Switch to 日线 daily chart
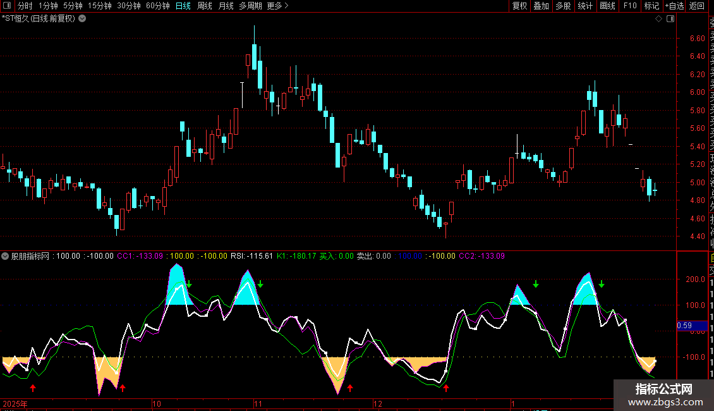This screenshot has width=714, height=411. pos(183,6)
